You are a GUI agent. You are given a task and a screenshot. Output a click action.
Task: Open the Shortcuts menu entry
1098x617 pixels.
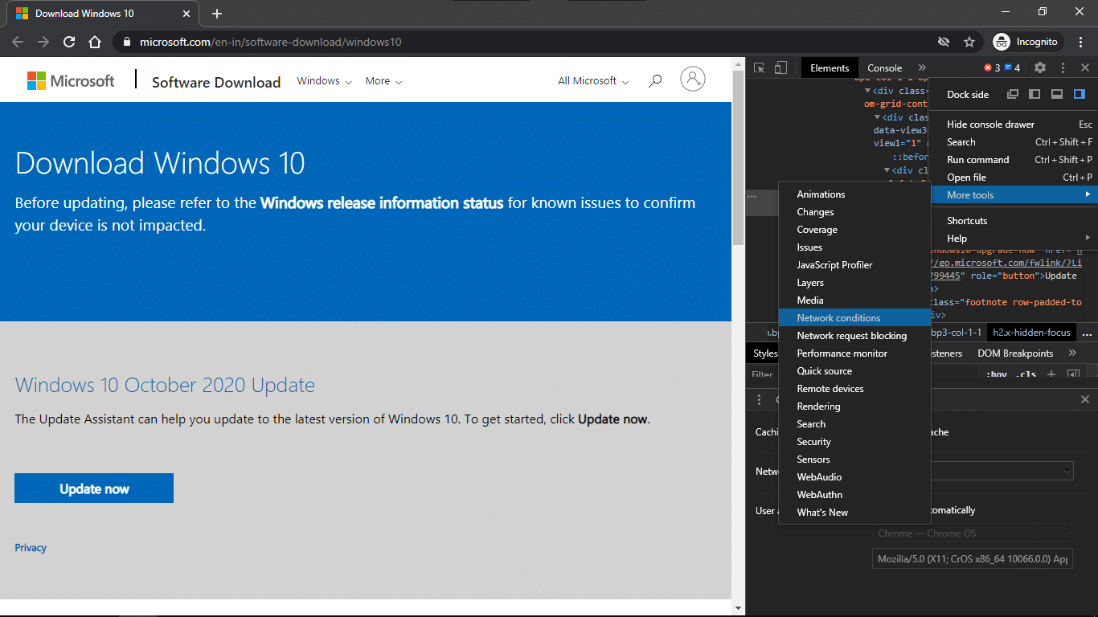[x=1014, y=221]
